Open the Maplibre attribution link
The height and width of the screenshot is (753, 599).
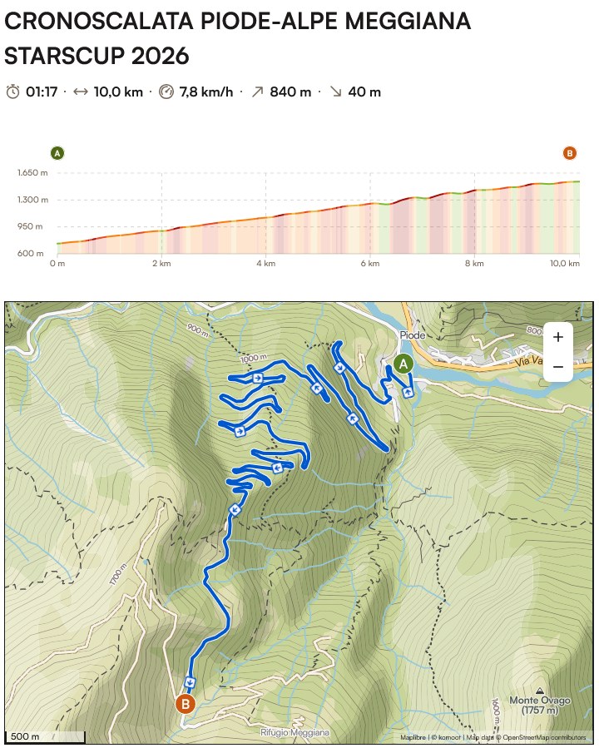413,737
